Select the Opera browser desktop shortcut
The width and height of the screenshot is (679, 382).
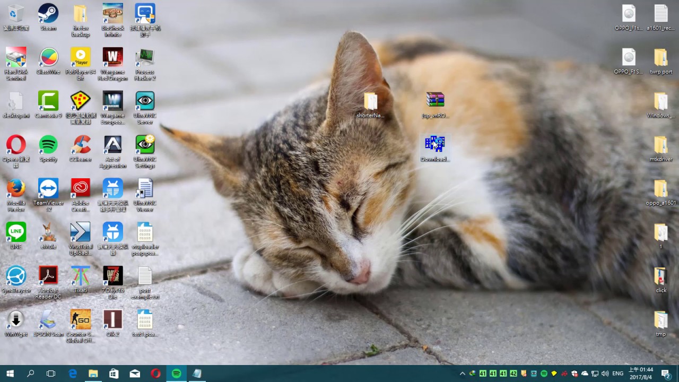click(x=16, y=151)
